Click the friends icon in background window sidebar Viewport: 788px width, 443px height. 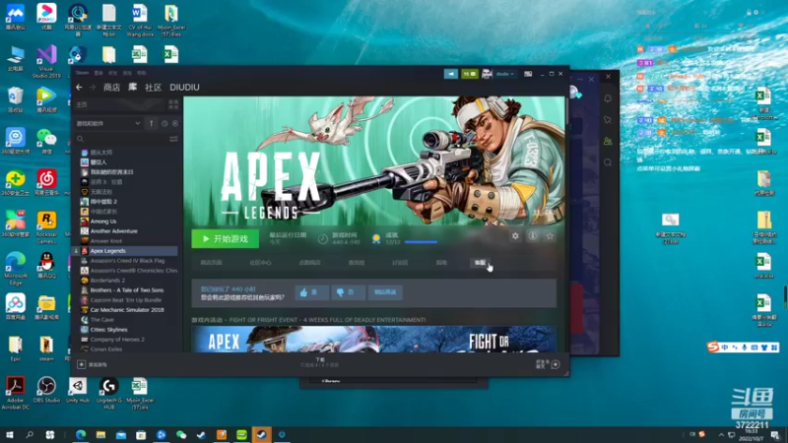608,142
